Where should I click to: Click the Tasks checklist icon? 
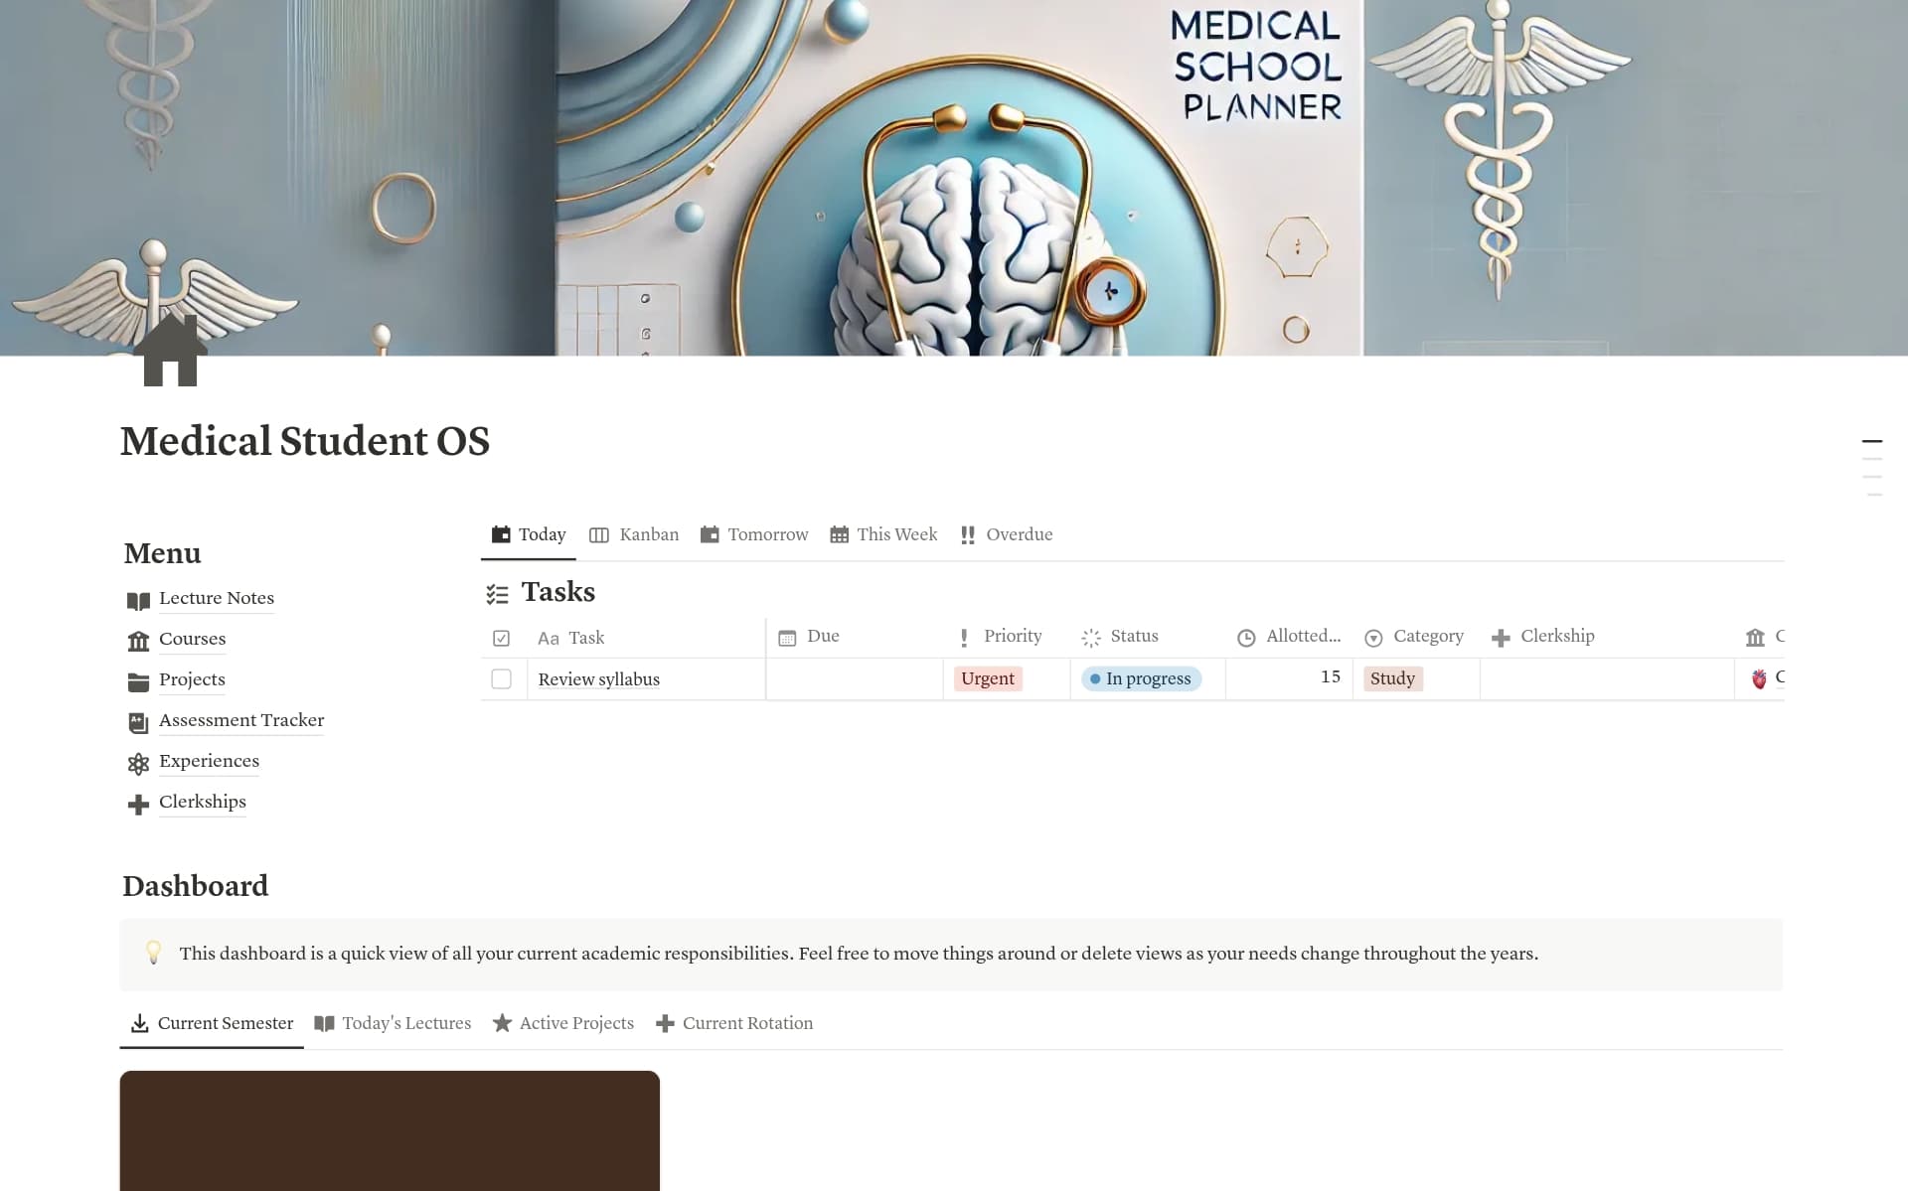tap(497, 594)
